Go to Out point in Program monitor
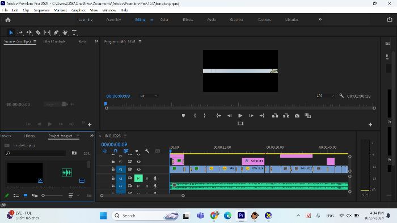Image resolution: width=397 pixels, height=223 pixels. tap(262, 116)
